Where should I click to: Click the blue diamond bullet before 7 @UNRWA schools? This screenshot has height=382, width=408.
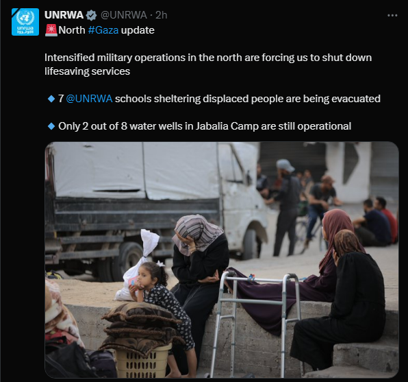(51, 99)
